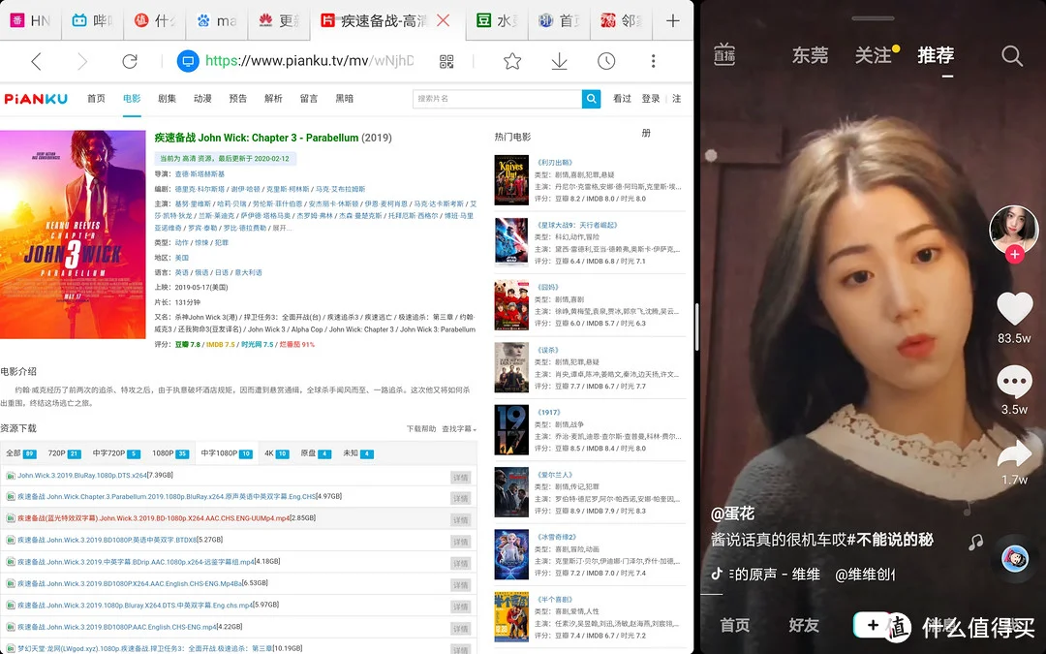Open John.Wick.3.2019.BluRay.1080p.DTS.x264 download link
1046x654 pixels.
click(x=82, y=475)
